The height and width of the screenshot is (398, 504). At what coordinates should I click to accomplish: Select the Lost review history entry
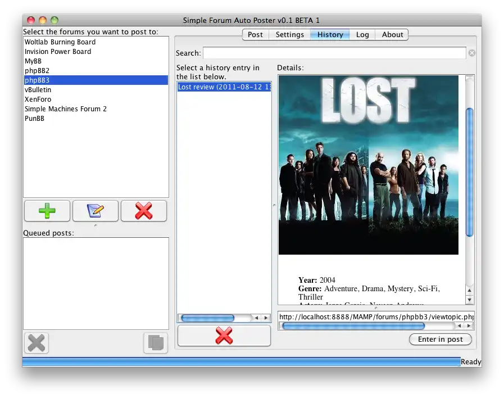(x=224, y=87)
